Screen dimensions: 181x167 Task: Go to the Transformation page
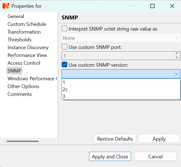(x=24, y=32)
